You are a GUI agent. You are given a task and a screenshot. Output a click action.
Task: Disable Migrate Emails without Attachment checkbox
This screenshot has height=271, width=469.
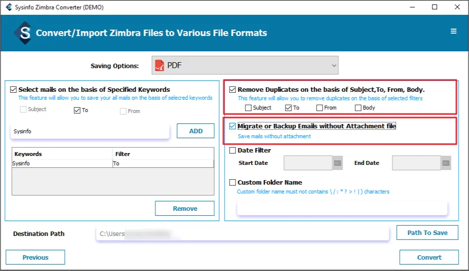pyautogui.click(x=233, y=126)
